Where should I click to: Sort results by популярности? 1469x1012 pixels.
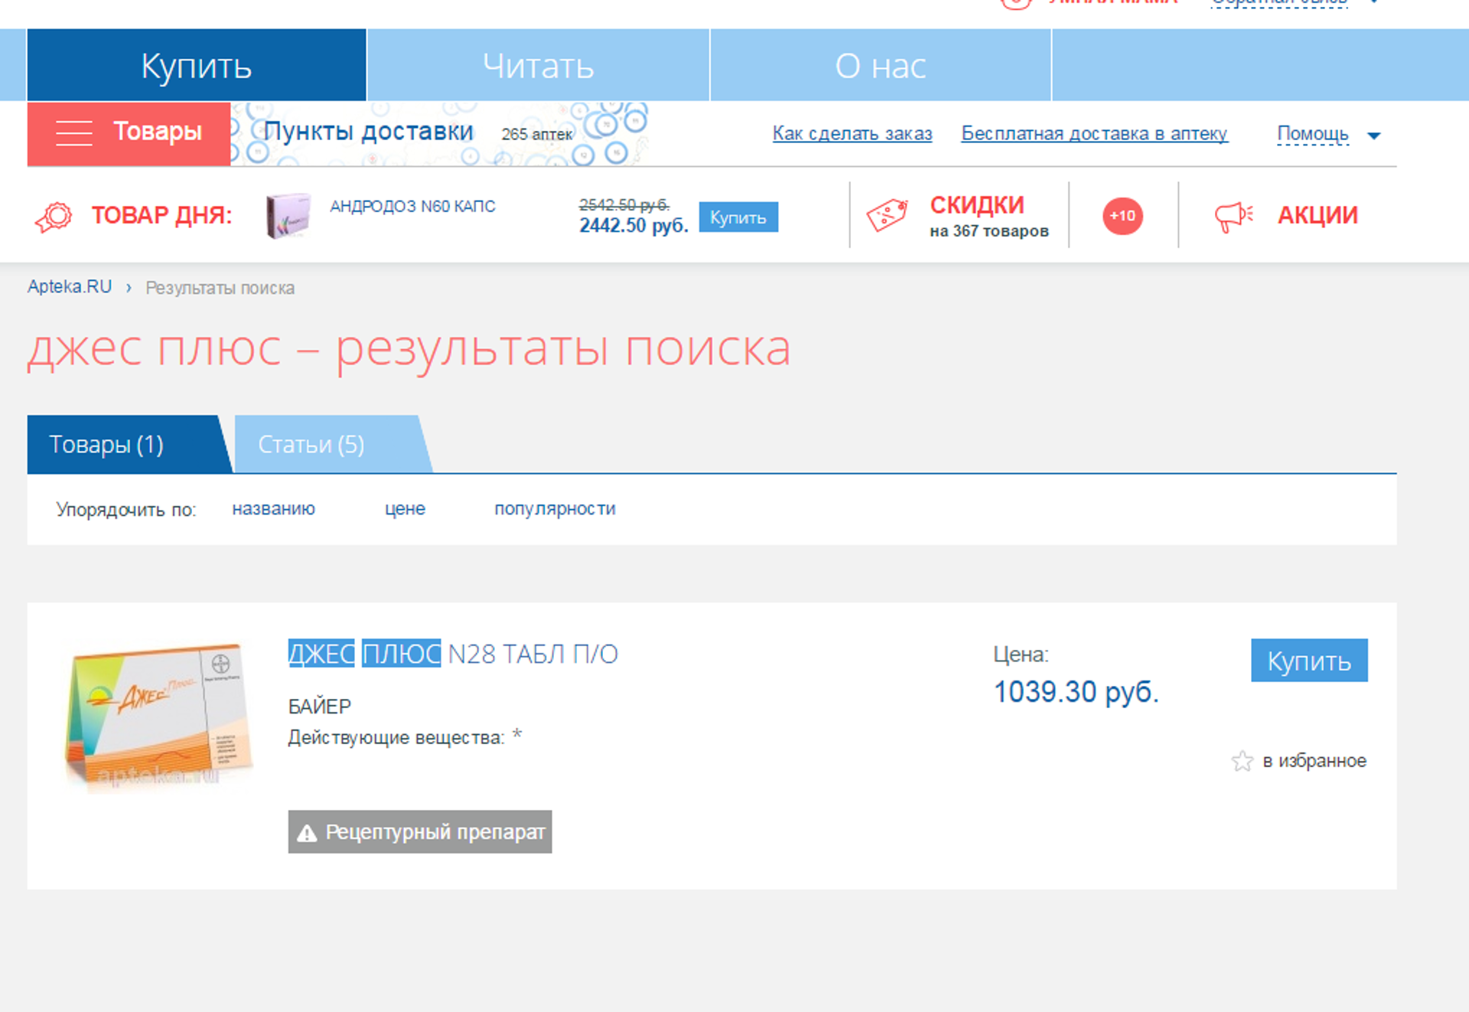(555, 508)
